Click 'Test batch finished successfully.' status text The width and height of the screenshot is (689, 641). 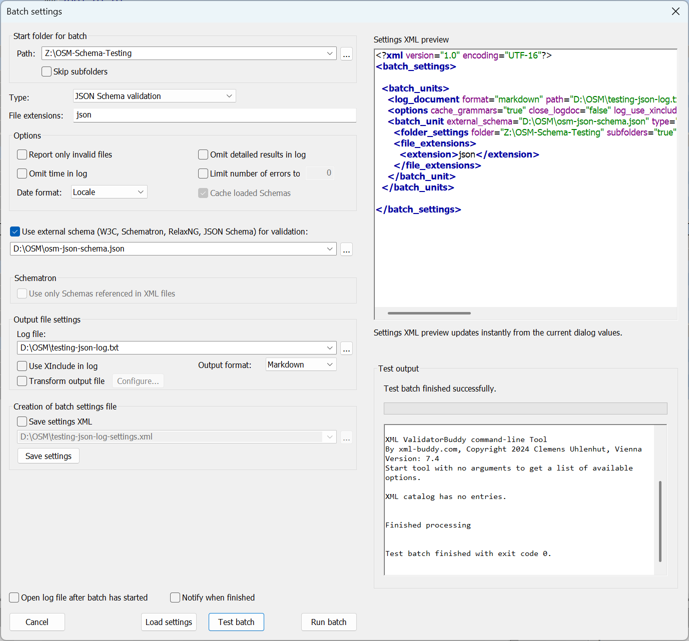coord(440,388)
